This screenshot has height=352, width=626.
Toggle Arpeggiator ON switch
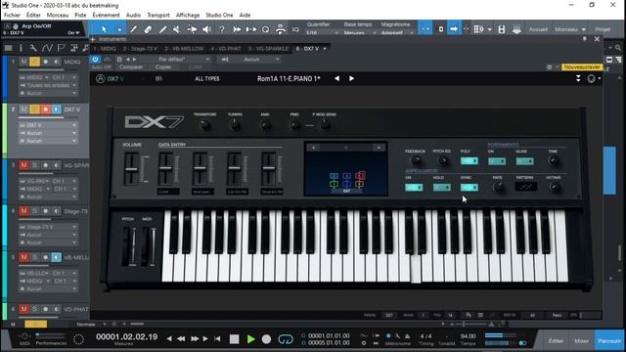click(414, 187)
